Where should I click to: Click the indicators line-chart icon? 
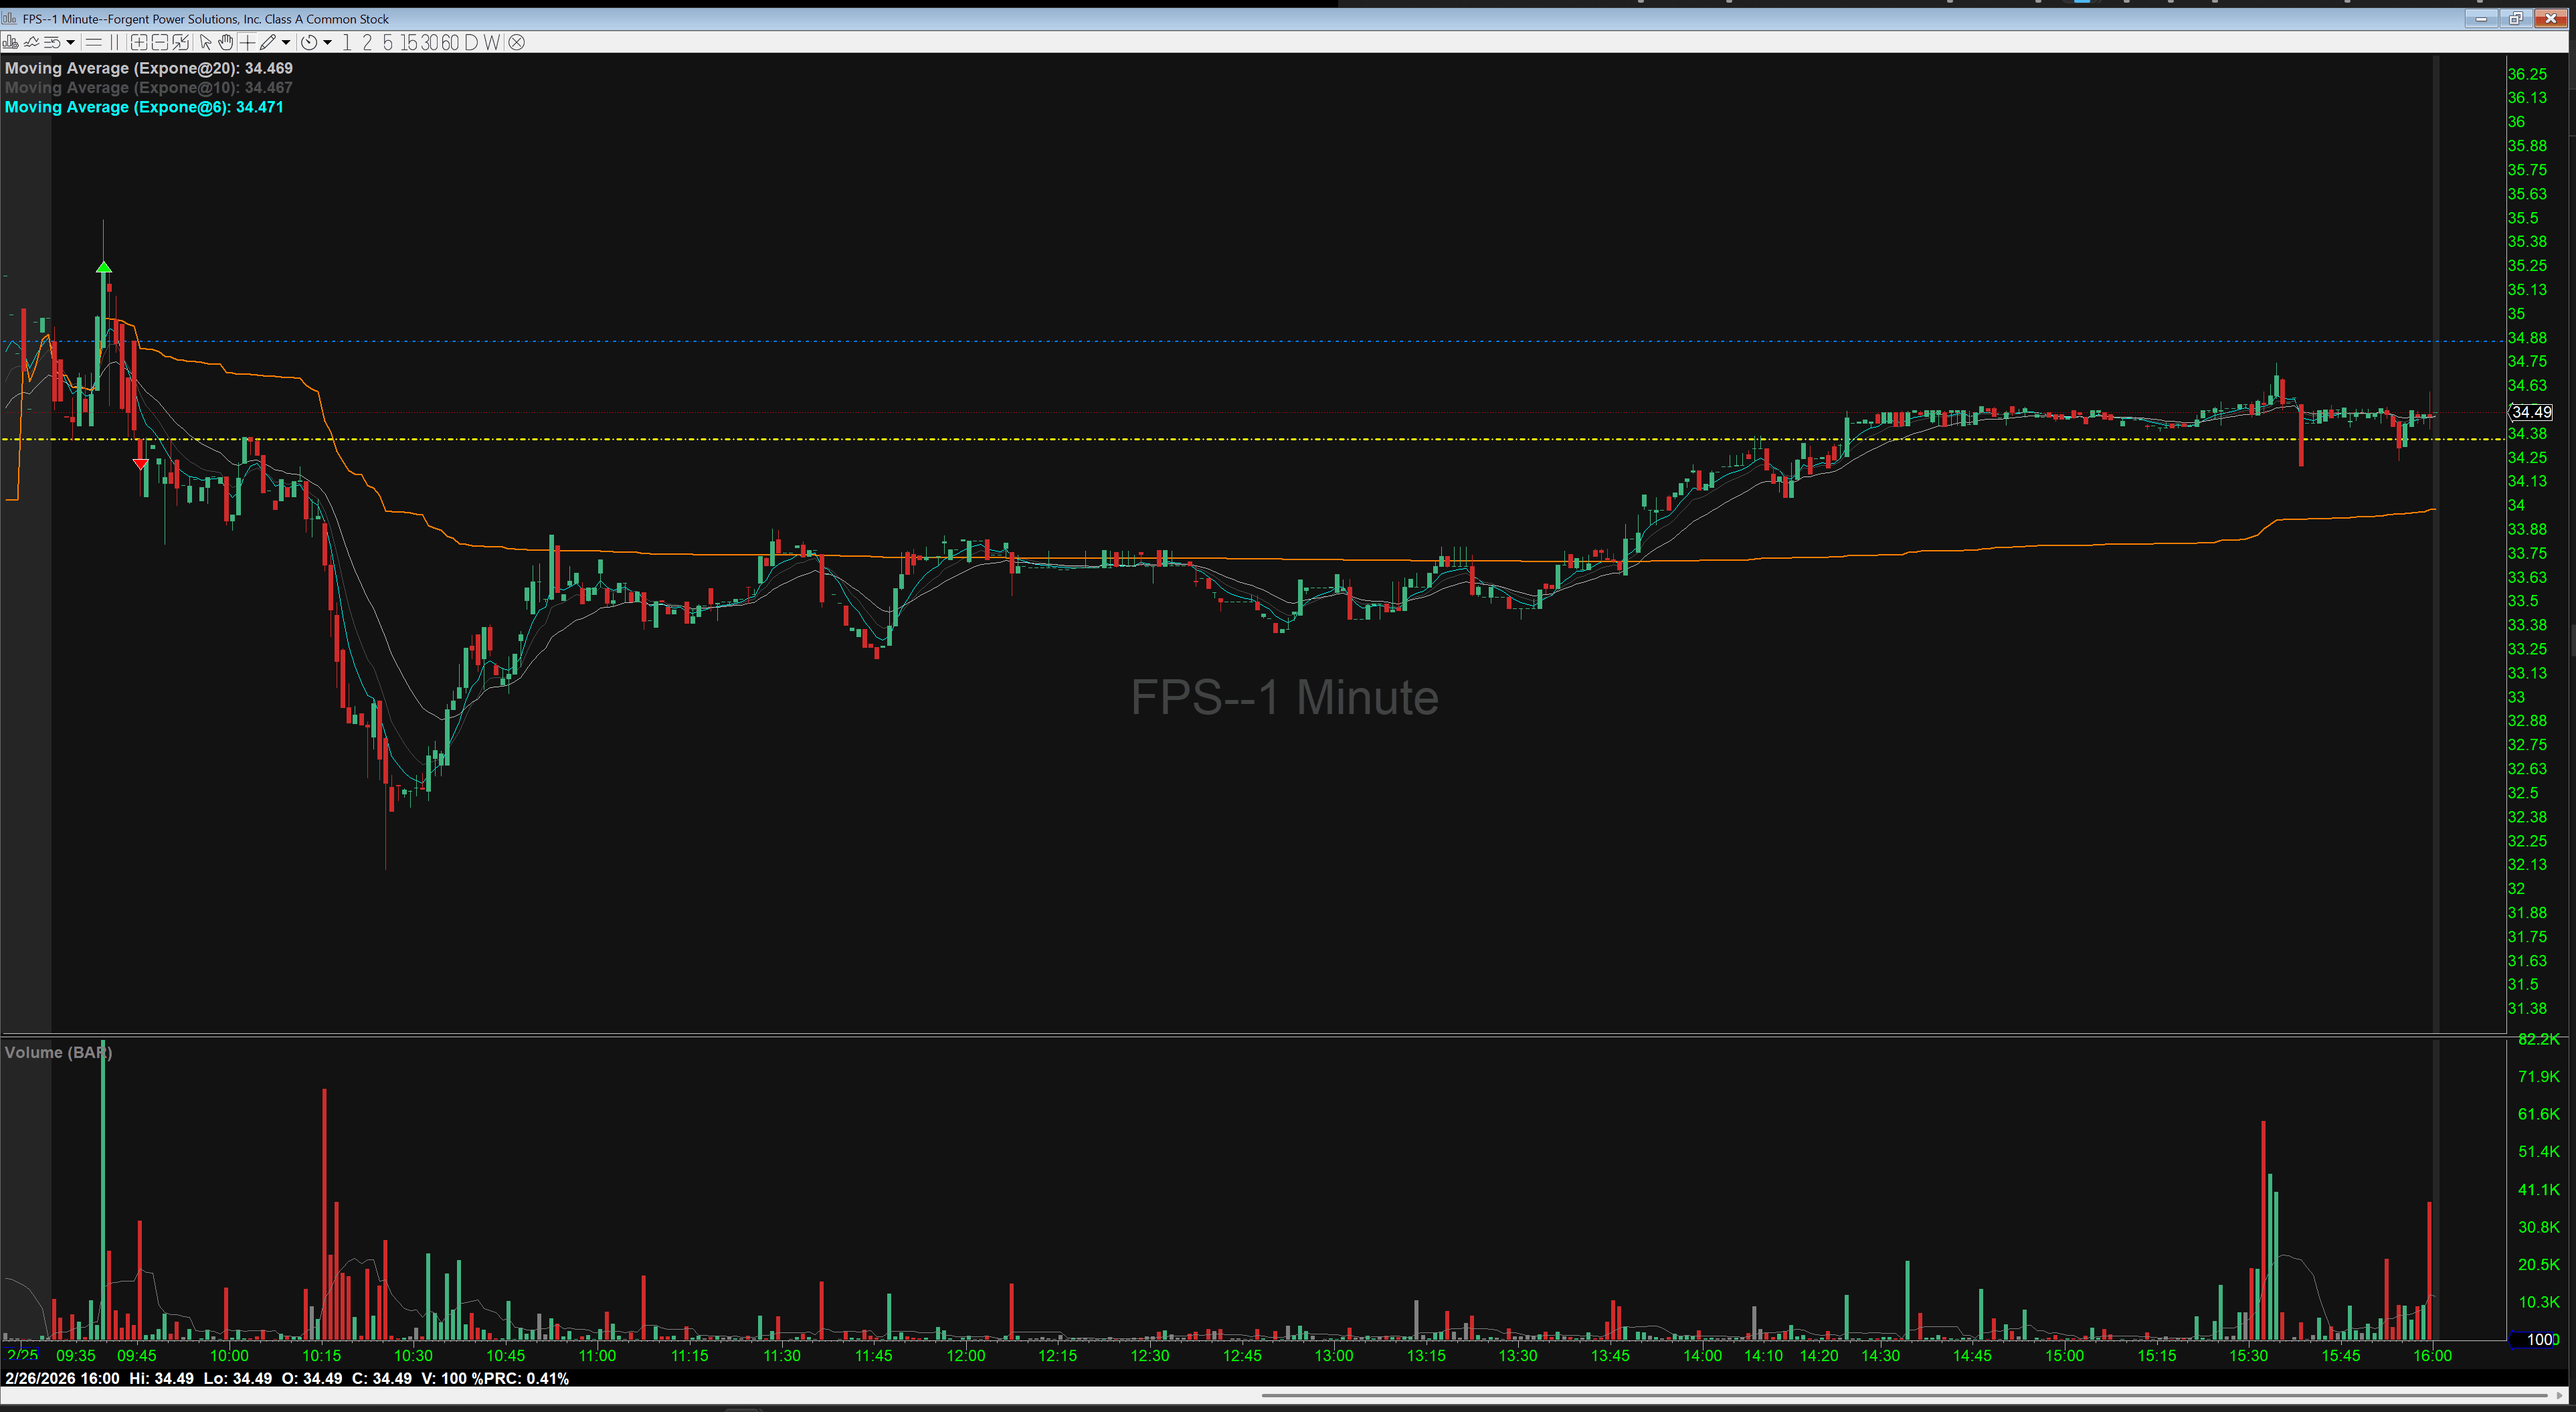click(x=31, y=42)
